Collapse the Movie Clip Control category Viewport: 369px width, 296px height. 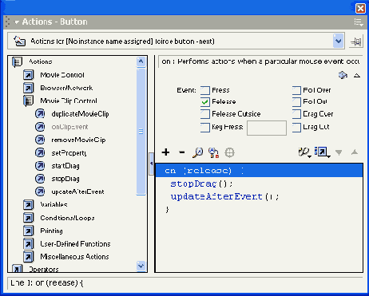click(x=28, y=101)
